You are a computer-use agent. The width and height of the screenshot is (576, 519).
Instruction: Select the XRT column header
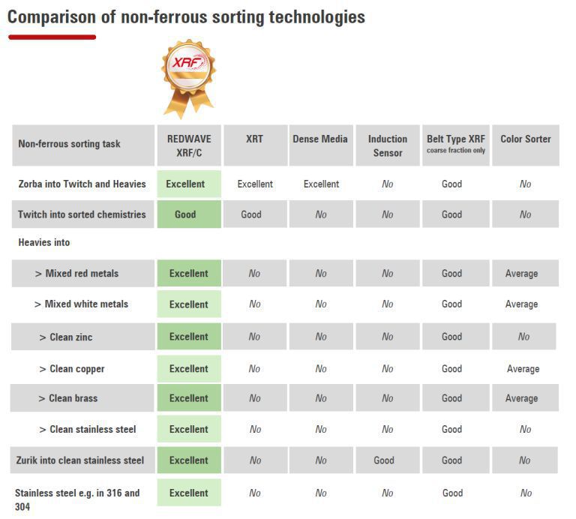(x=254, y=139)
